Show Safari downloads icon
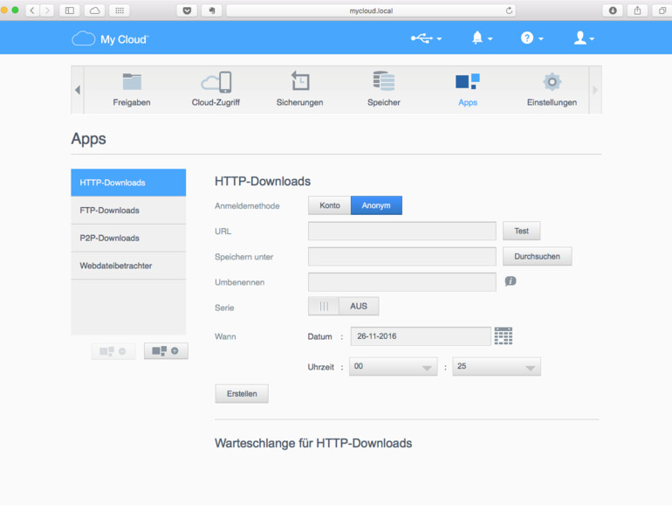The width and height of the screenshot is (672, 505). click(613, 10)
